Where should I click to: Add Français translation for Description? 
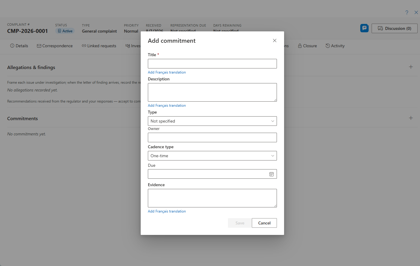point(167,106)
